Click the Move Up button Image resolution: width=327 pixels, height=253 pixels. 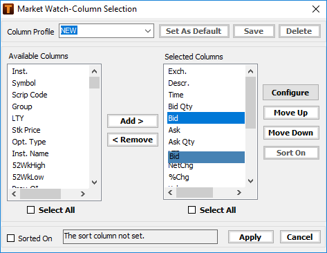click(291, 113)
